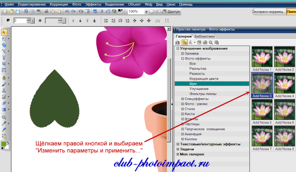
Task: Save the document with the floppy icon
Action: 18,12
